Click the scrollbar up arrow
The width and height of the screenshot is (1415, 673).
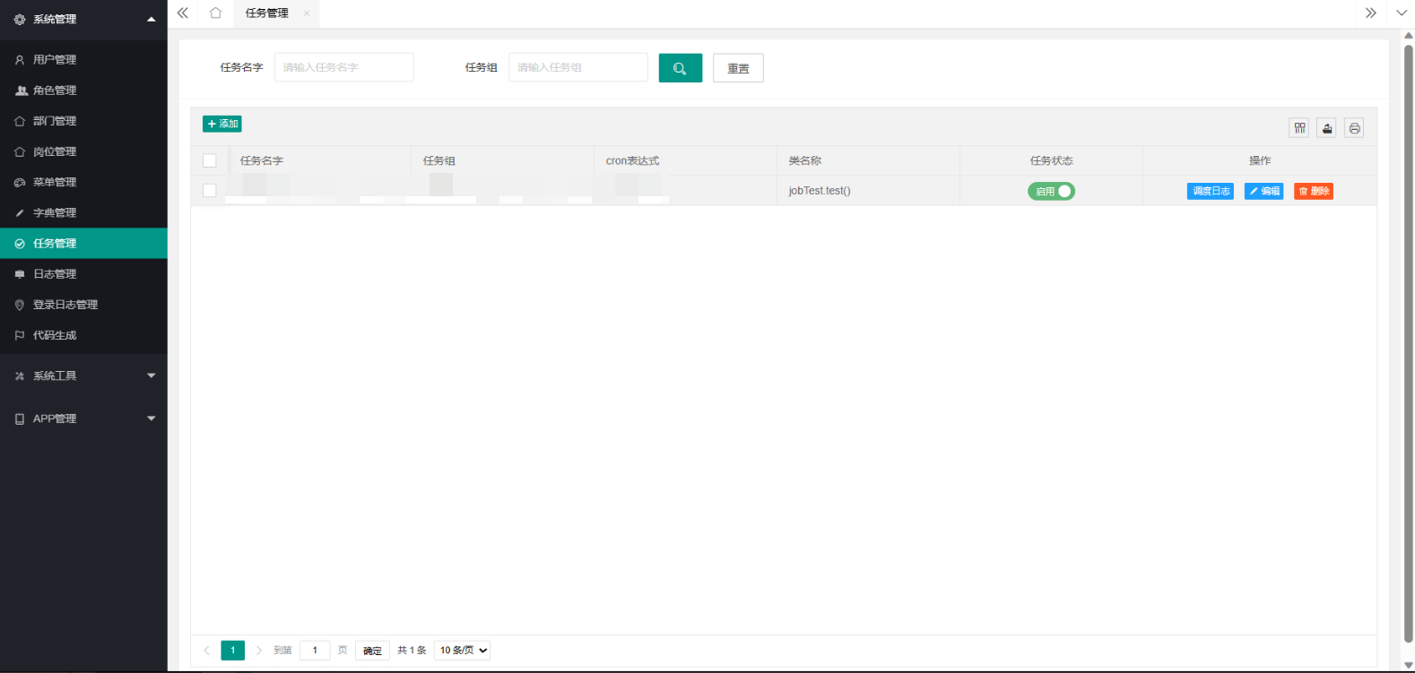[1408, 36]
